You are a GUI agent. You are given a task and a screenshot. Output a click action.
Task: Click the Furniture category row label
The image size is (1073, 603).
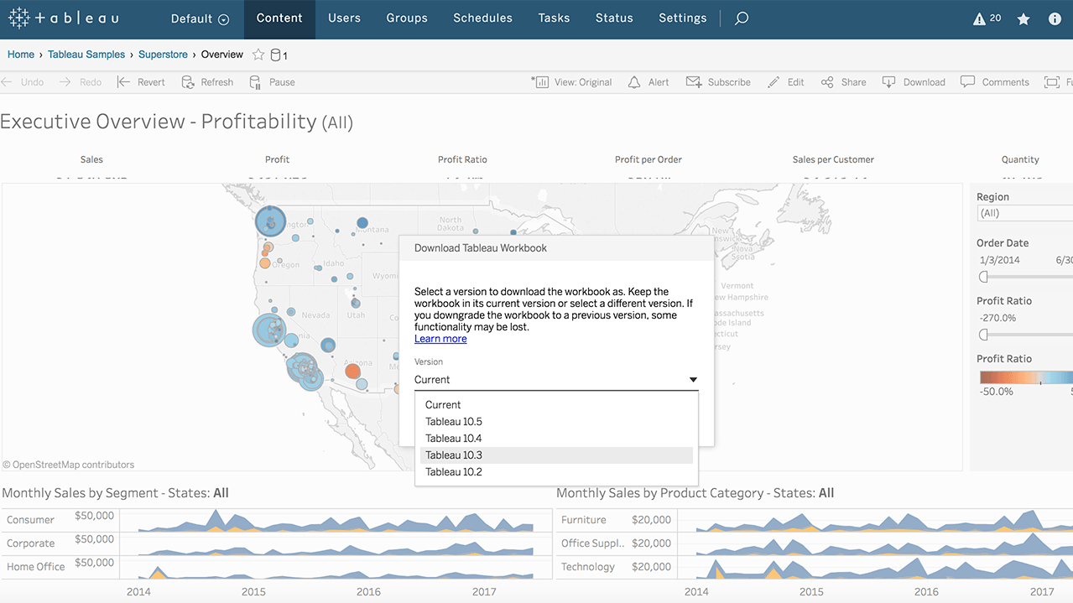click(584, 520)
